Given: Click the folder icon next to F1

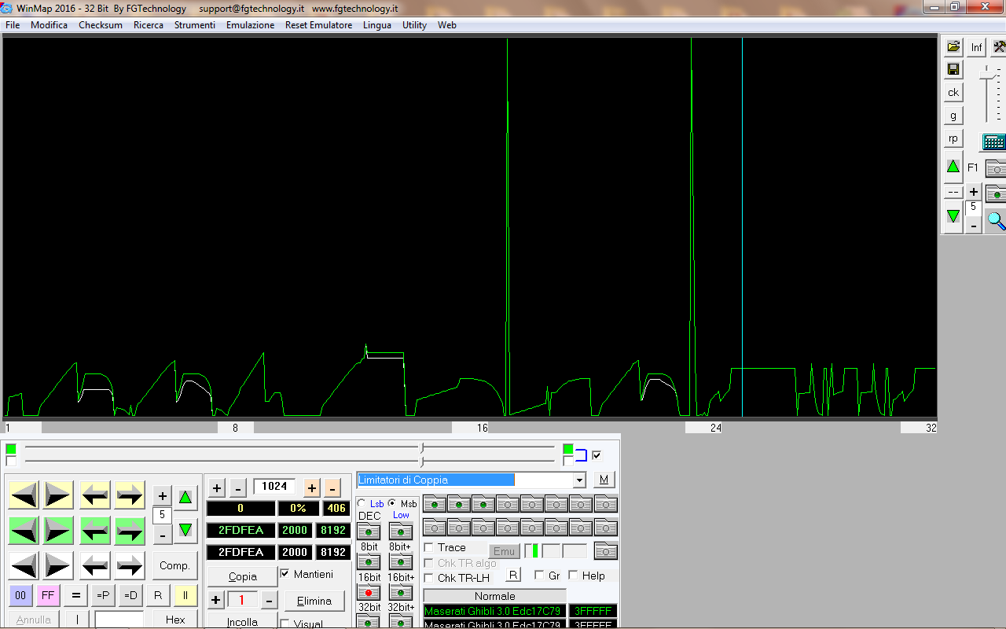Looking at the screenshot, I should [996, 167].
